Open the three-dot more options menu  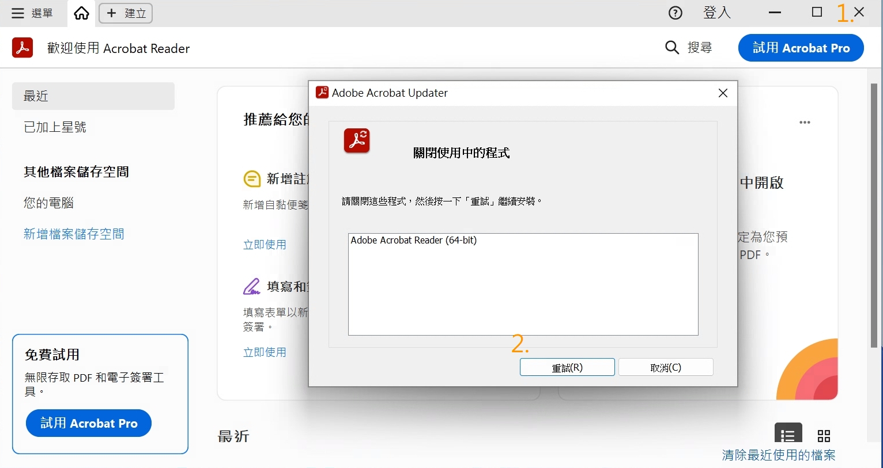(x=805, y=122)
